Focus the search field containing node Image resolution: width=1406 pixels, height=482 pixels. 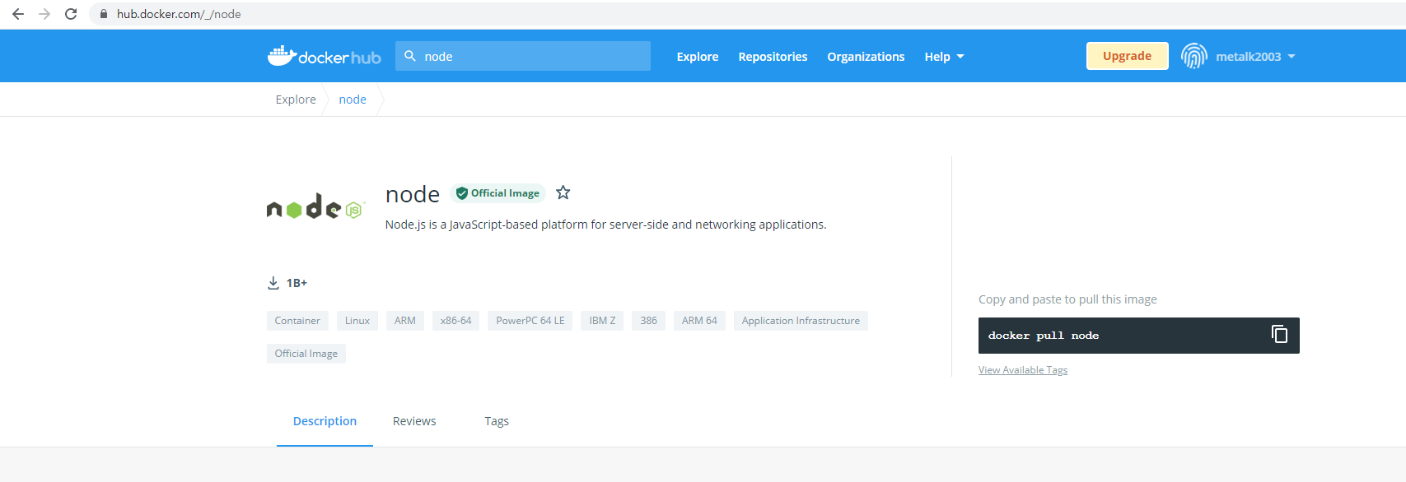(523, 56)
